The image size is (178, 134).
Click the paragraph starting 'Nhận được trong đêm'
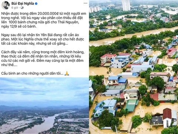tap(44, 20)
